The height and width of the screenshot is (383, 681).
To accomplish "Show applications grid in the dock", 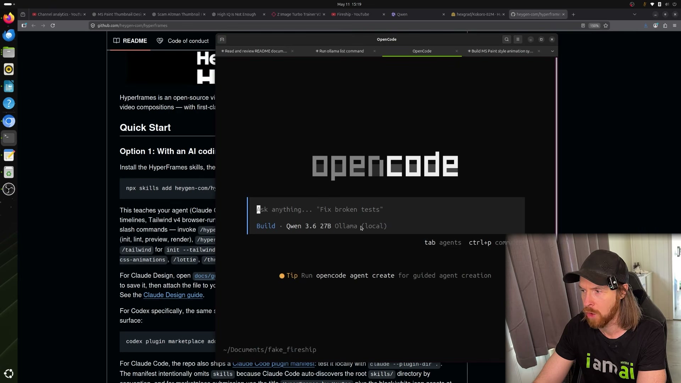I will [9, 373].
